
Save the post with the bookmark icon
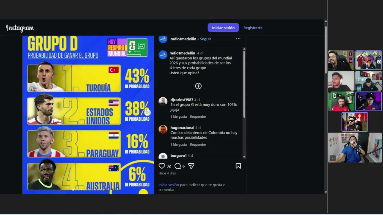point(238,166)
